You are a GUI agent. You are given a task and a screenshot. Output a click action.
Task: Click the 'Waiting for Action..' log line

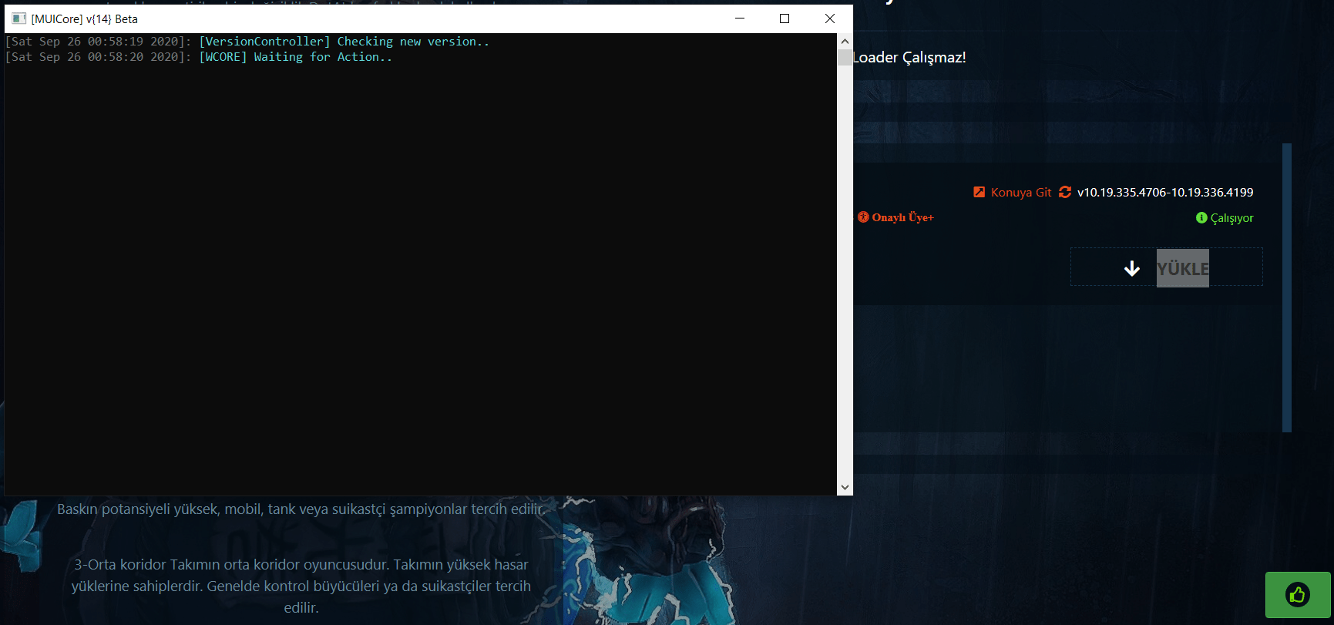(199, 57)
